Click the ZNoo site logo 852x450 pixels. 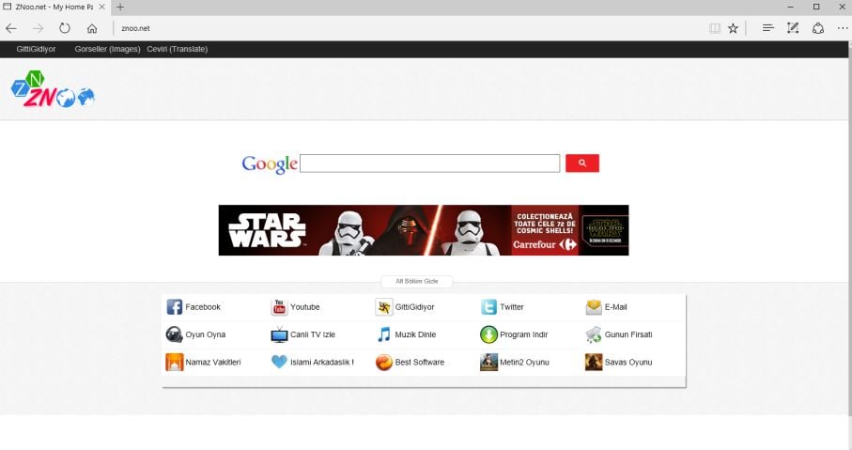point(53,89)
